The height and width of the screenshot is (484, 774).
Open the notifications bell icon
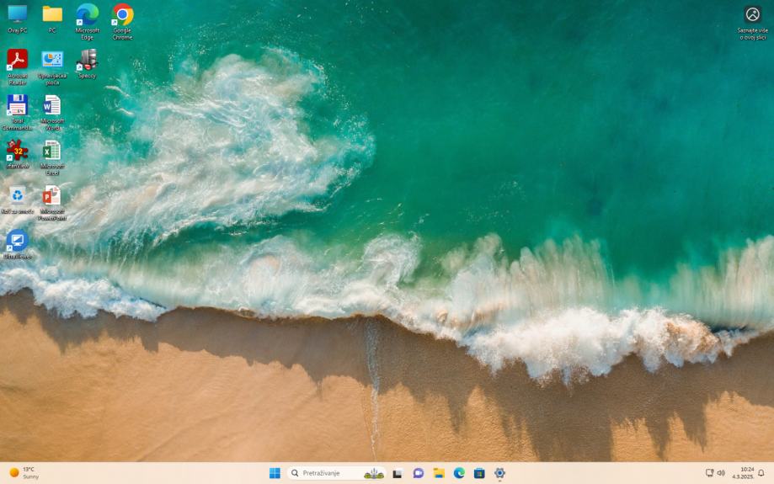tap(761, 473)
